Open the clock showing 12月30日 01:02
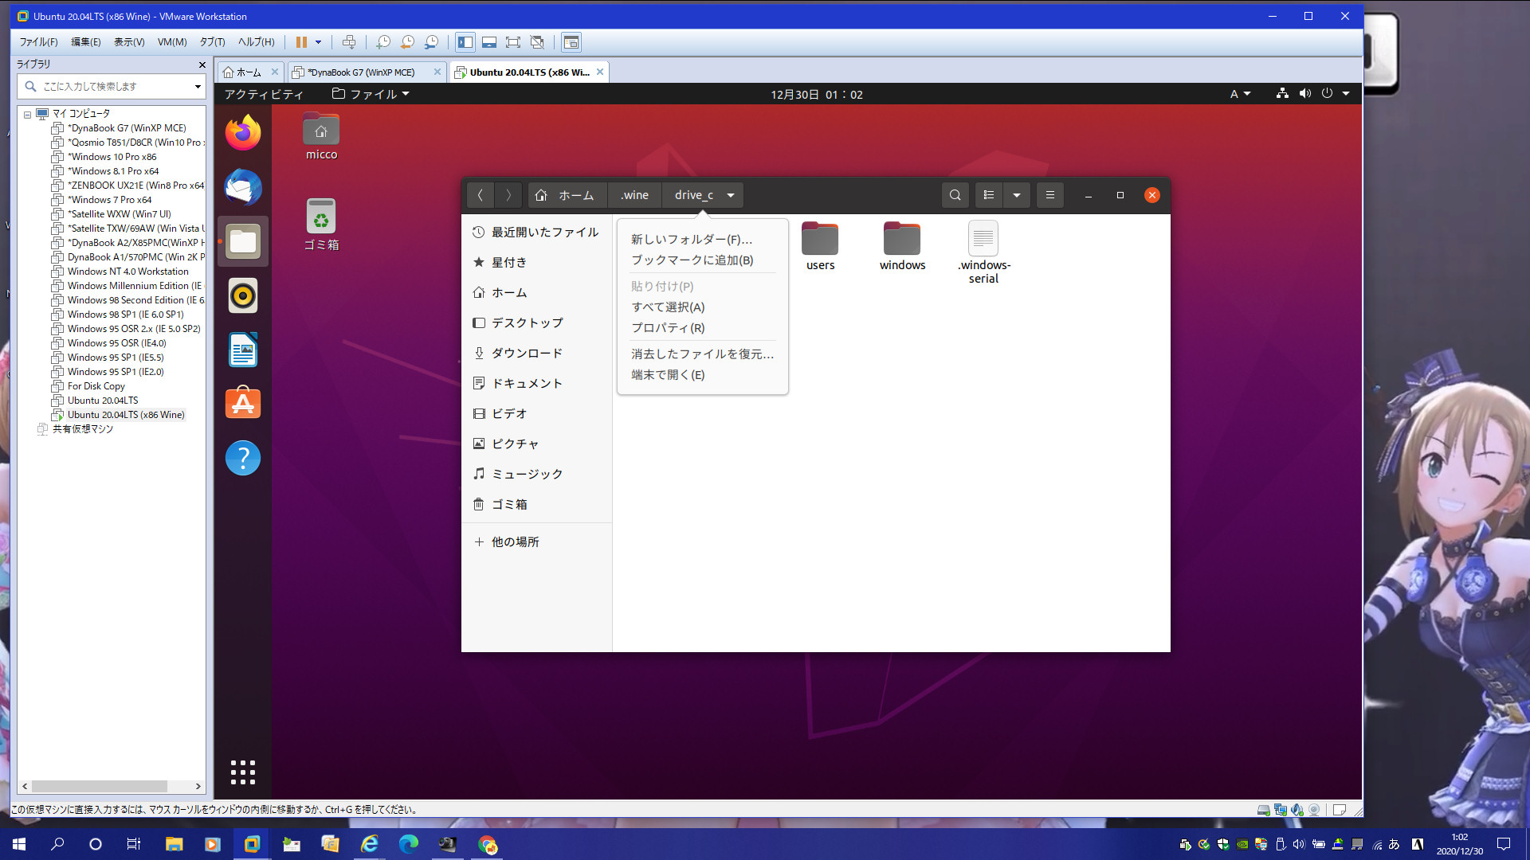This screenshot has height=860, width=1530. [816, 94]
